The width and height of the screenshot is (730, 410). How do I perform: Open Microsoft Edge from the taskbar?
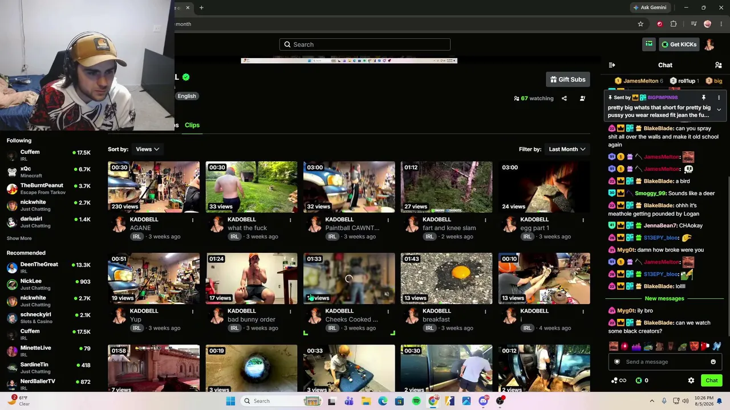click(383, 401)
